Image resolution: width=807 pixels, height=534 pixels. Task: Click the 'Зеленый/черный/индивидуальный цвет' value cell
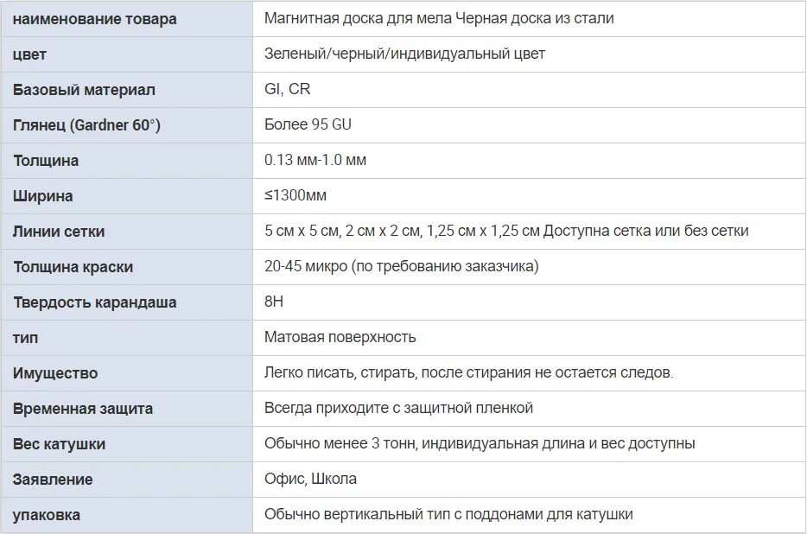pos(404,54)
